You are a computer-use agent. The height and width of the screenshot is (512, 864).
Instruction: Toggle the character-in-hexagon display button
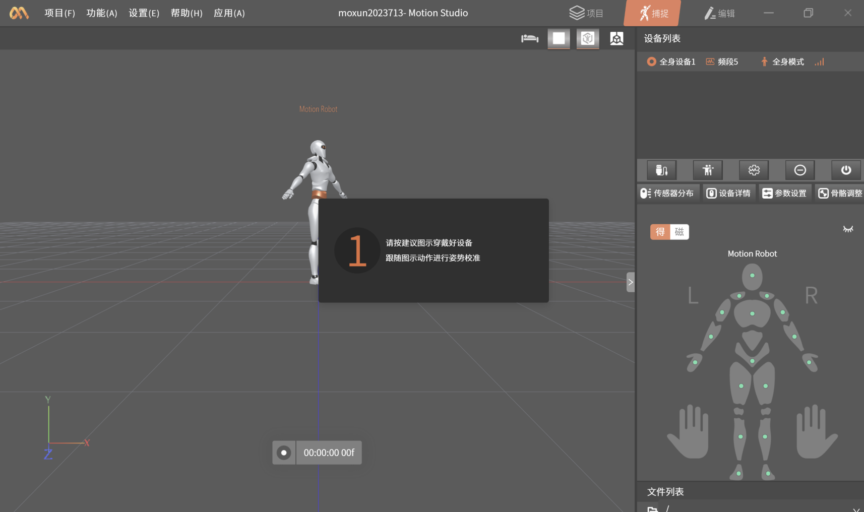616,38
